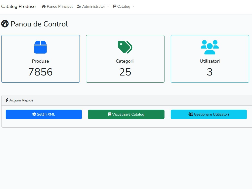Viewport: 252px width, 189px height.
Task: Click the users icon on the Utilizatori card
Action: click(x=210, y=47)
